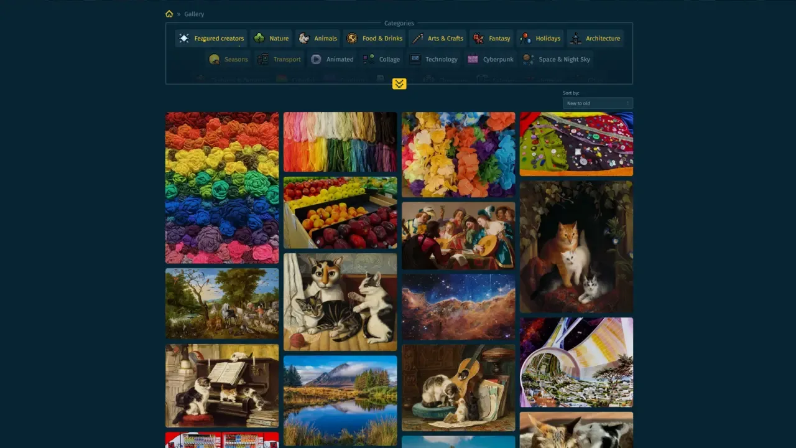Image resolution: width=796 pixels, height=448 pixels.
Task: Go to the Gallery breadcrumb link
Action: (194, 14)
